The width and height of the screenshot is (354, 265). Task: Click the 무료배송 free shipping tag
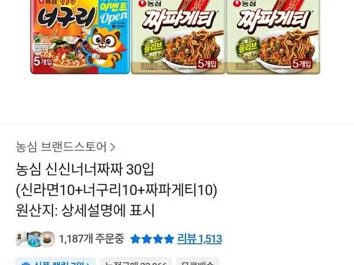tap(198, 262)
